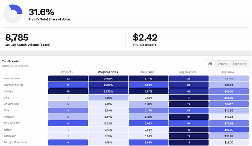Click the 7.30% weighted SOV cell
The image size is (252, 146).
pos(108,98)
